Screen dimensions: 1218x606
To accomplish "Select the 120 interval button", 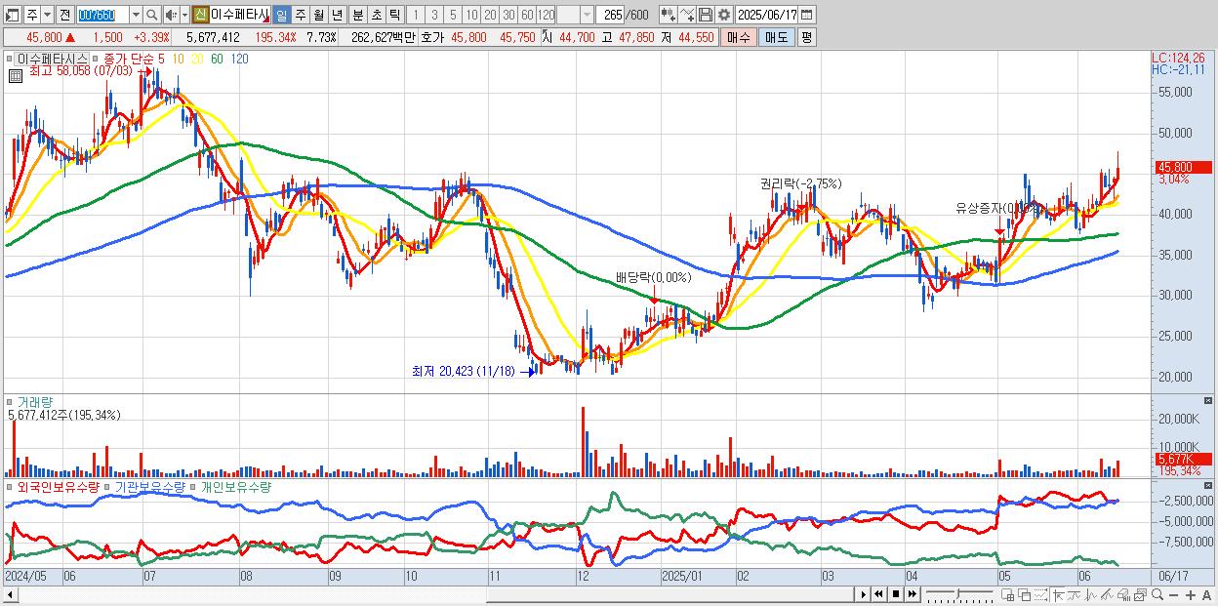I will [x=547, y=15].
